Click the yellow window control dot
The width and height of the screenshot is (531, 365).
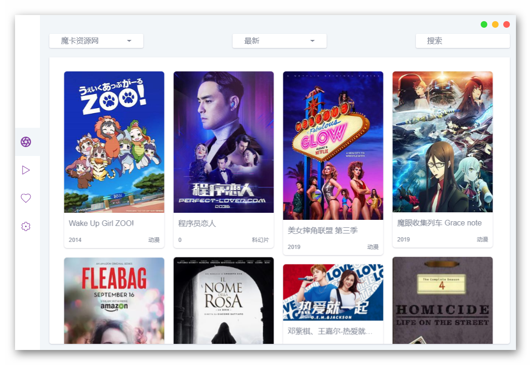click(495, 24)
